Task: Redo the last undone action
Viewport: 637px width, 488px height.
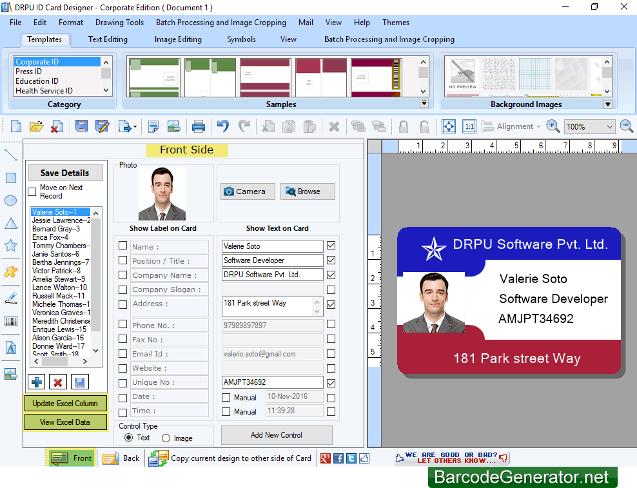Action: coord(244,126)
